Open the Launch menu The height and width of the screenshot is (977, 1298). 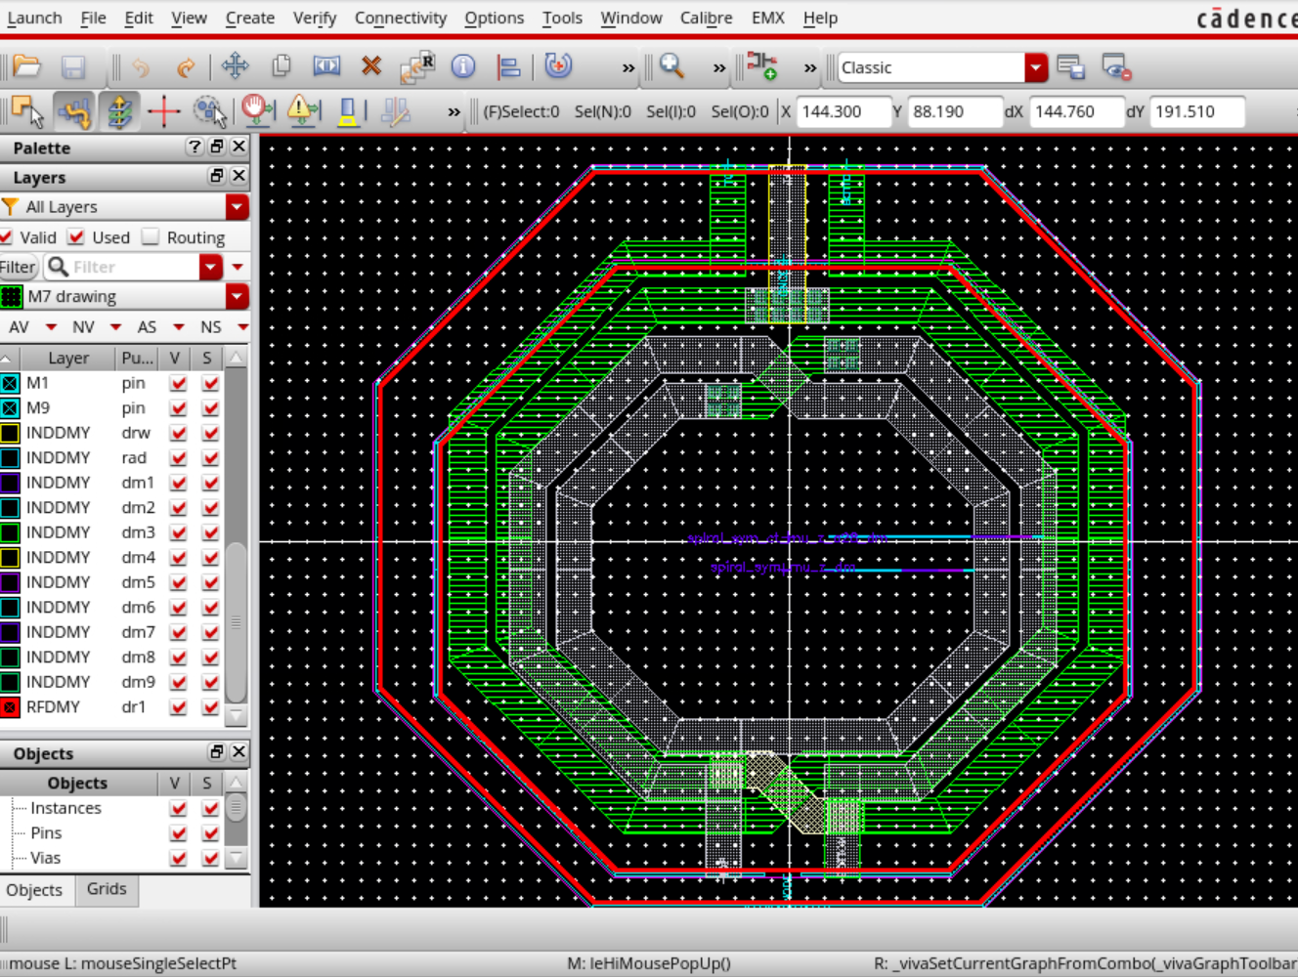click(x=34, y=18)
